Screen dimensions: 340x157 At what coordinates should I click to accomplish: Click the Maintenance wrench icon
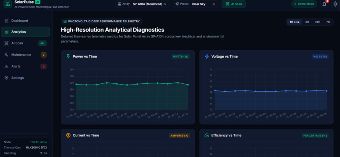pyautogui.click(x=6, y=55)
